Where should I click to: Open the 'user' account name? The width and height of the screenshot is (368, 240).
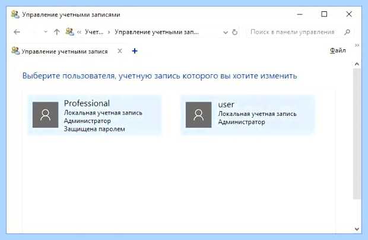click(x=226, y=105)
